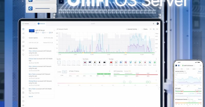The width and height of the screenshot is (205, 107).
Task: Expand the Top Apps row chevron
Action: (x=156, y=59)
